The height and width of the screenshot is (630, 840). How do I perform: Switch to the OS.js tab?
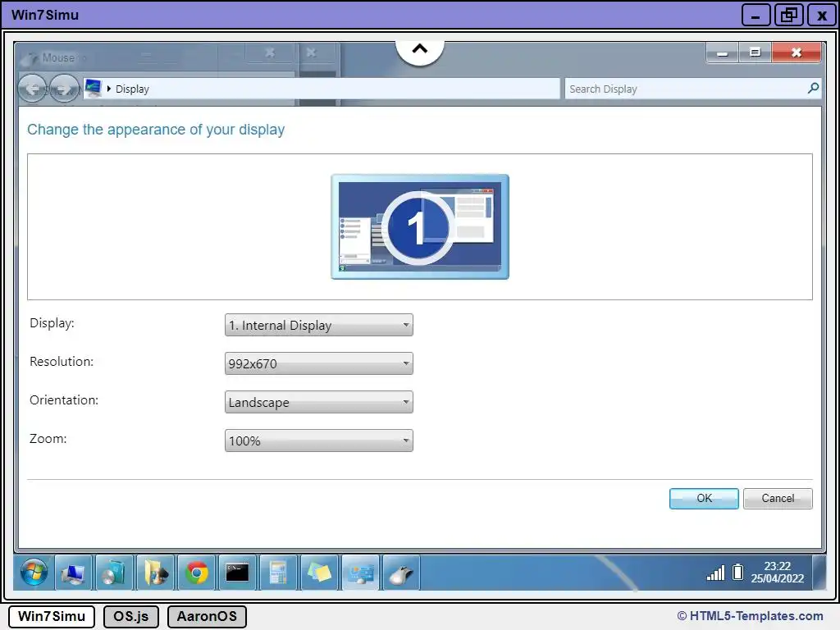tap(130, 617)
